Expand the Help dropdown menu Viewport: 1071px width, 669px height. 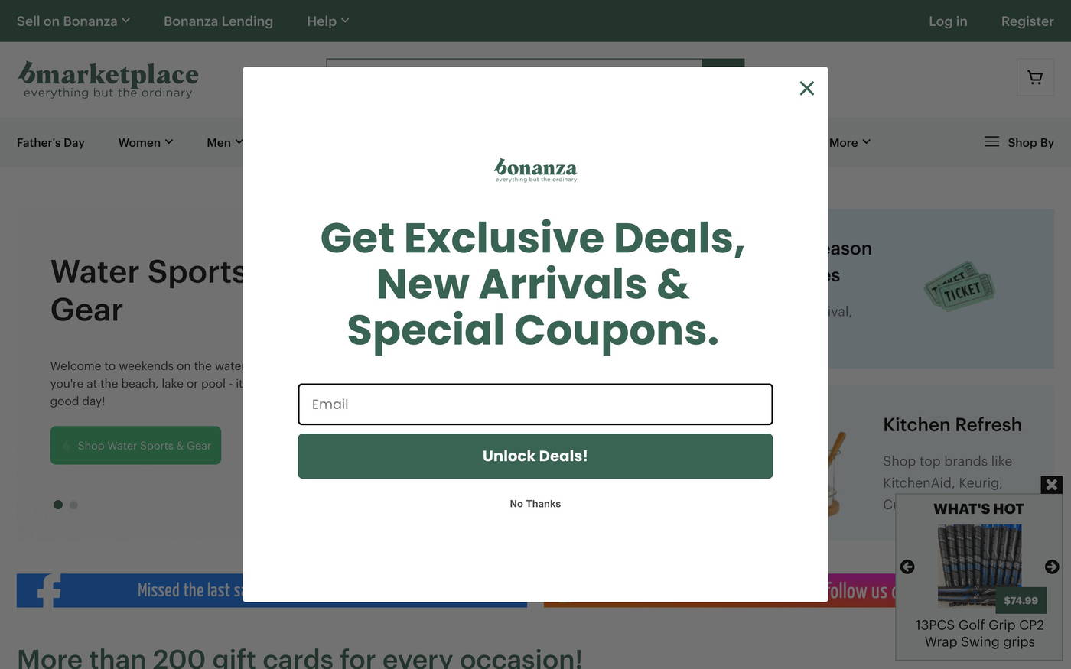tap(327, 21)
